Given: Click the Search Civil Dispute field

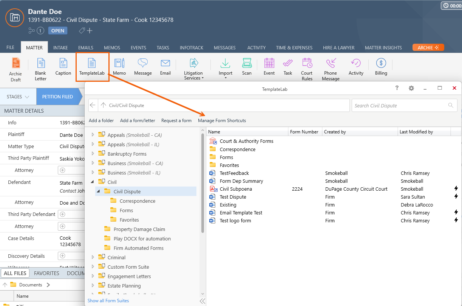Looking at the screenshot, I should tap(405, 106).
